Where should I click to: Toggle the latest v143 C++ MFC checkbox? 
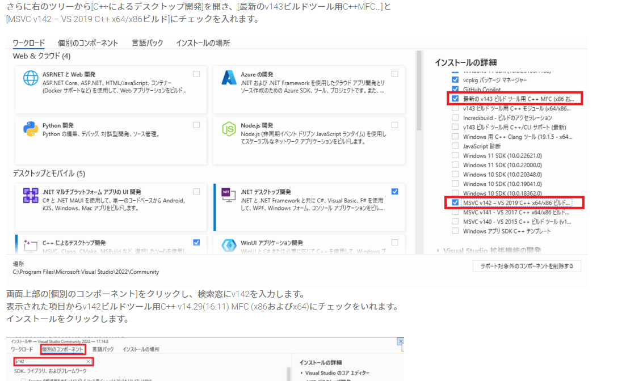[455, 99]
